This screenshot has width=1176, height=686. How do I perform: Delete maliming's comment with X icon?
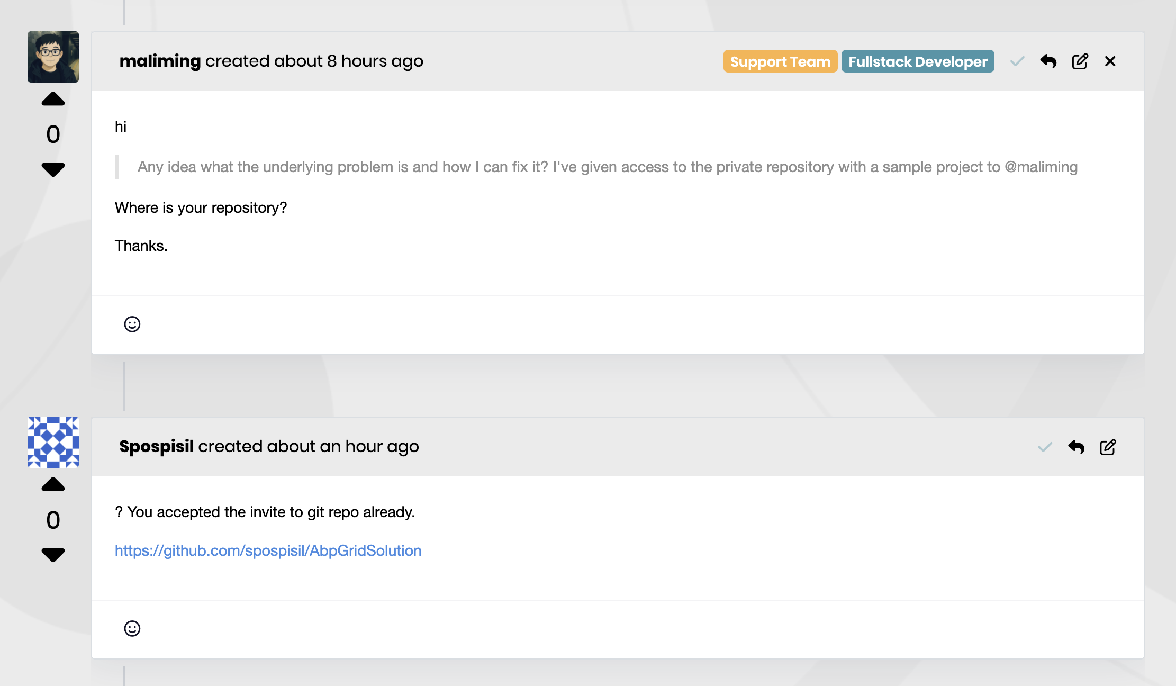point(1110,61)
